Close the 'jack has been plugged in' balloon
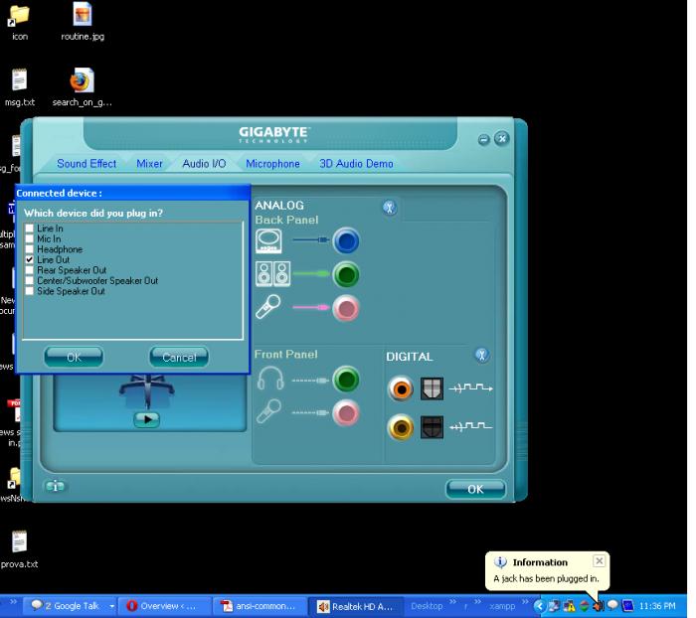 pos(599,561)
